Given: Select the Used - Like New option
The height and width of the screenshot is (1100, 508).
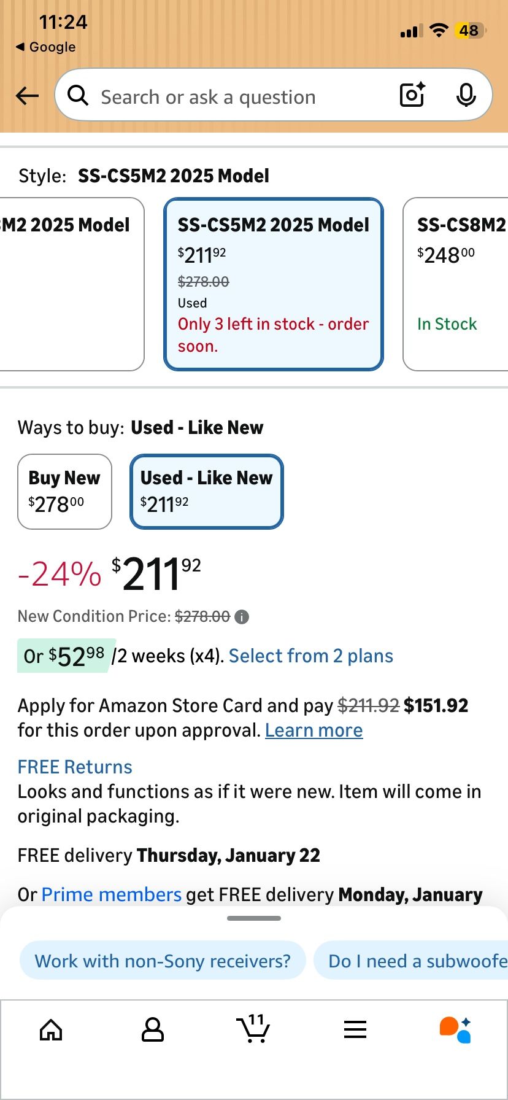Looking at the screenshot, I should tap(206, 491).
